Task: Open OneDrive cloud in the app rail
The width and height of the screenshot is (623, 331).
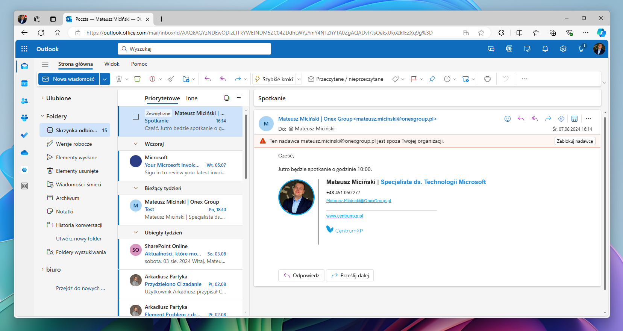Action: tap(24, 153)
